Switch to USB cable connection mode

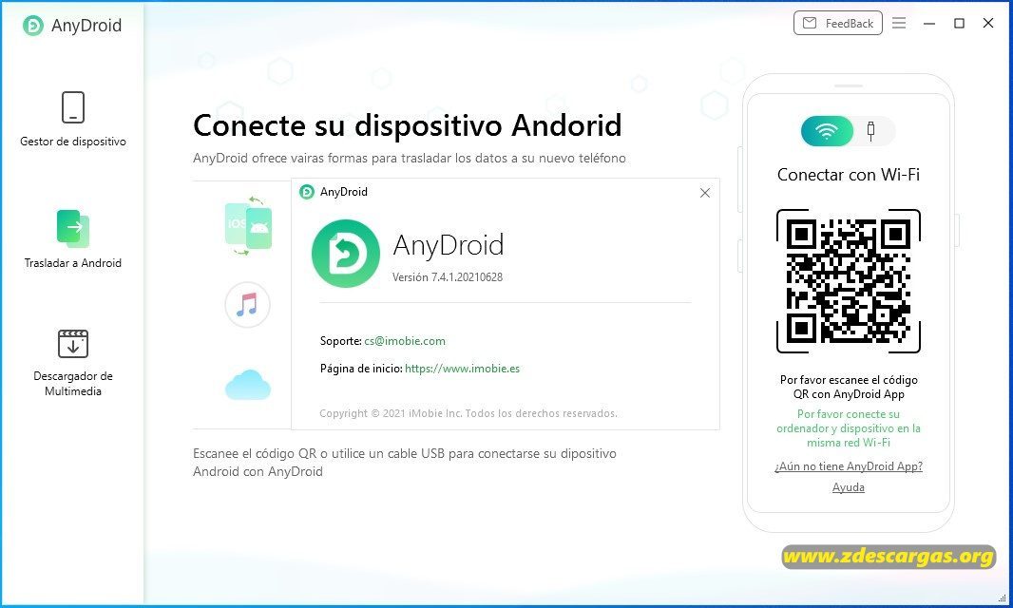pyautogui.click(x=870, y=131)
